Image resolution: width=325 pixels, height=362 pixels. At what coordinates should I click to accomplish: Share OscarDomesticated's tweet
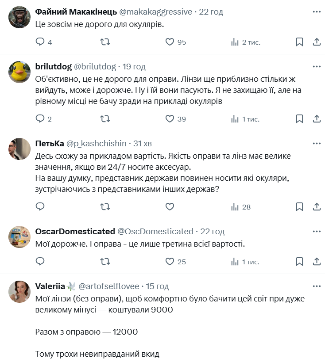coord(317,261)
